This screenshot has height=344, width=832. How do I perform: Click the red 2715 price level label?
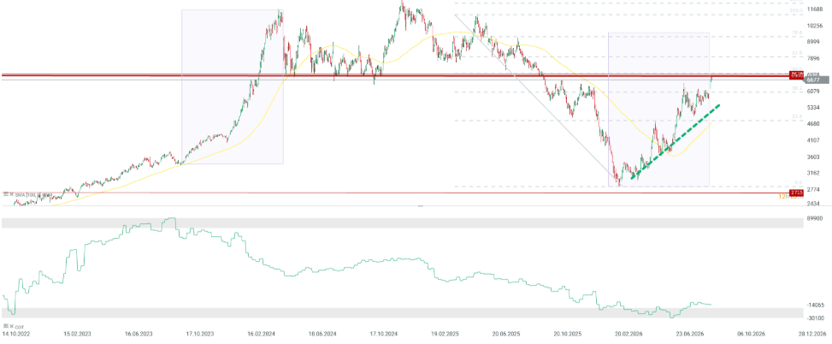click(x=796, y=193)
